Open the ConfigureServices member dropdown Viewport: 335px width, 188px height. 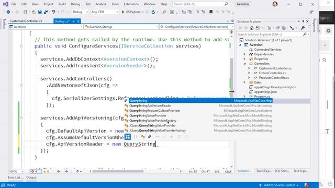(197, 27)
